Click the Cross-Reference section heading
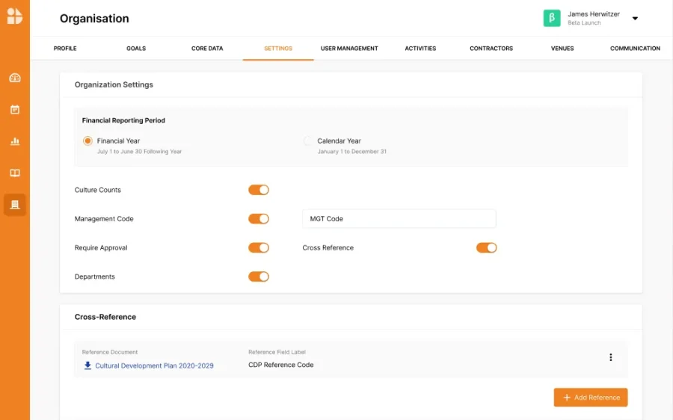 point(105,317)
